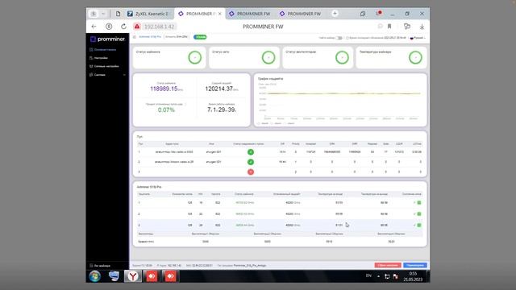Open second red AnyDesk taskbar icon

pos(170,276)
